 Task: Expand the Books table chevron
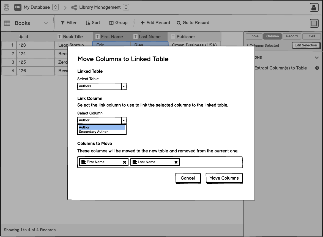(46, 23)
